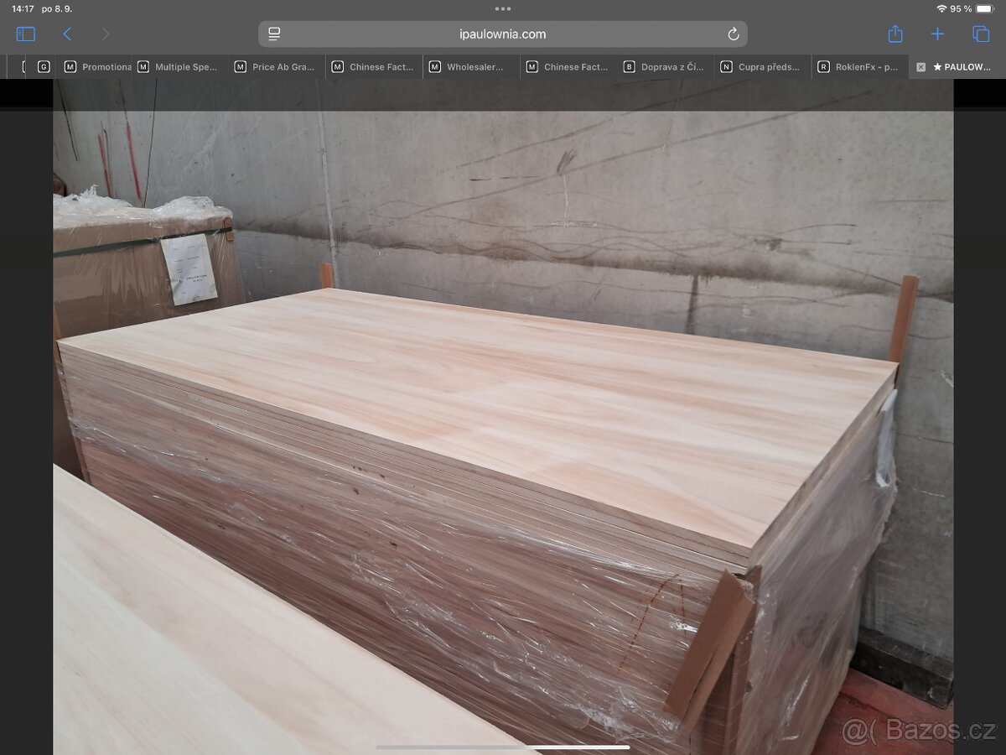Screen dimensions: 1006x755
Task: Open the Share sheet
Action: coord(895,34)
